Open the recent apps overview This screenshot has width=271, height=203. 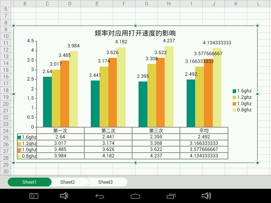click(171, 196)
